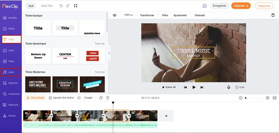Add the highlighted Title text style

click(65, 28)
